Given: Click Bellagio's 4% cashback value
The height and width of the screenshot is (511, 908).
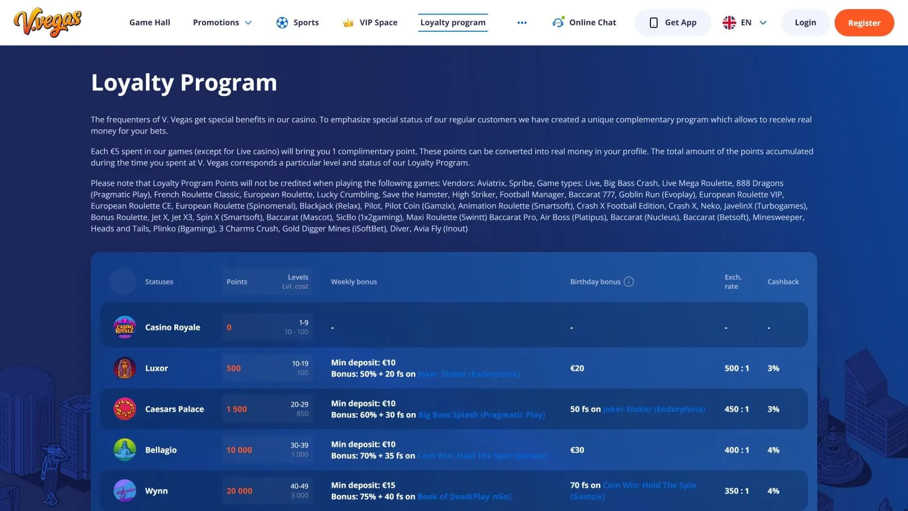Looking at the screenshot, I should pyautogui.click(x=774, y=450).
